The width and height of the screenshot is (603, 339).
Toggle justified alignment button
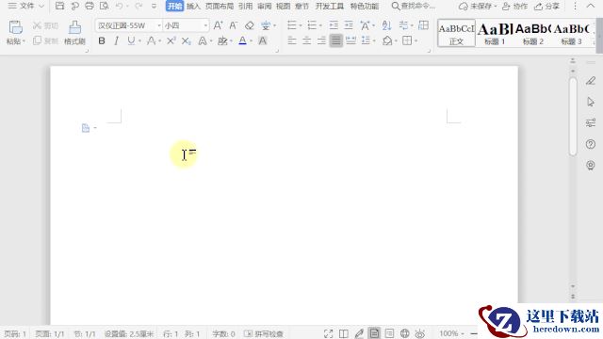tap(335, 40)
